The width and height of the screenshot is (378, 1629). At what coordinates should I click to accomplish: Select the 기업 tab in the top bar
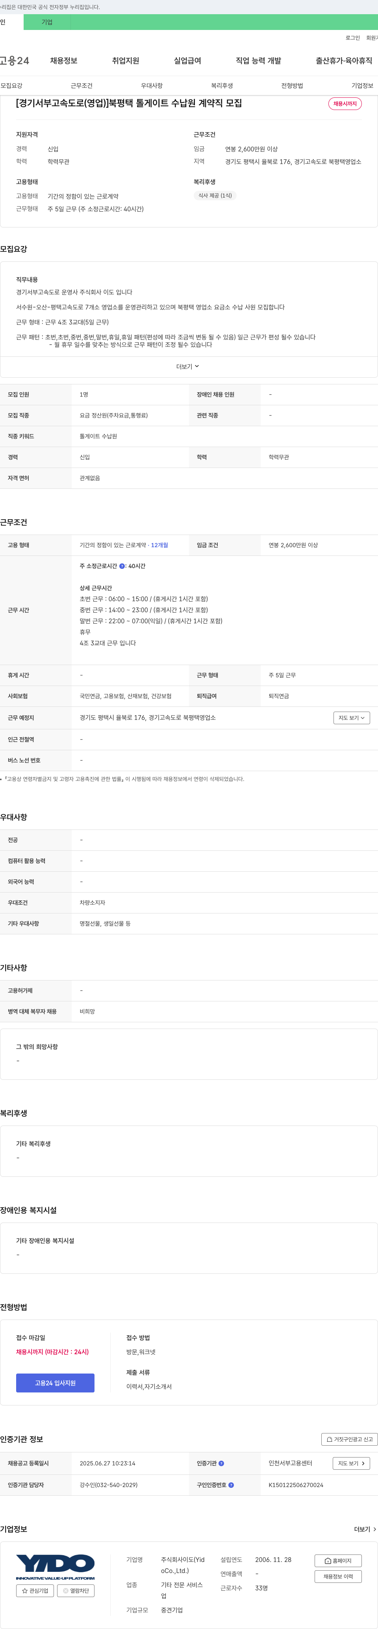(47, 22)
